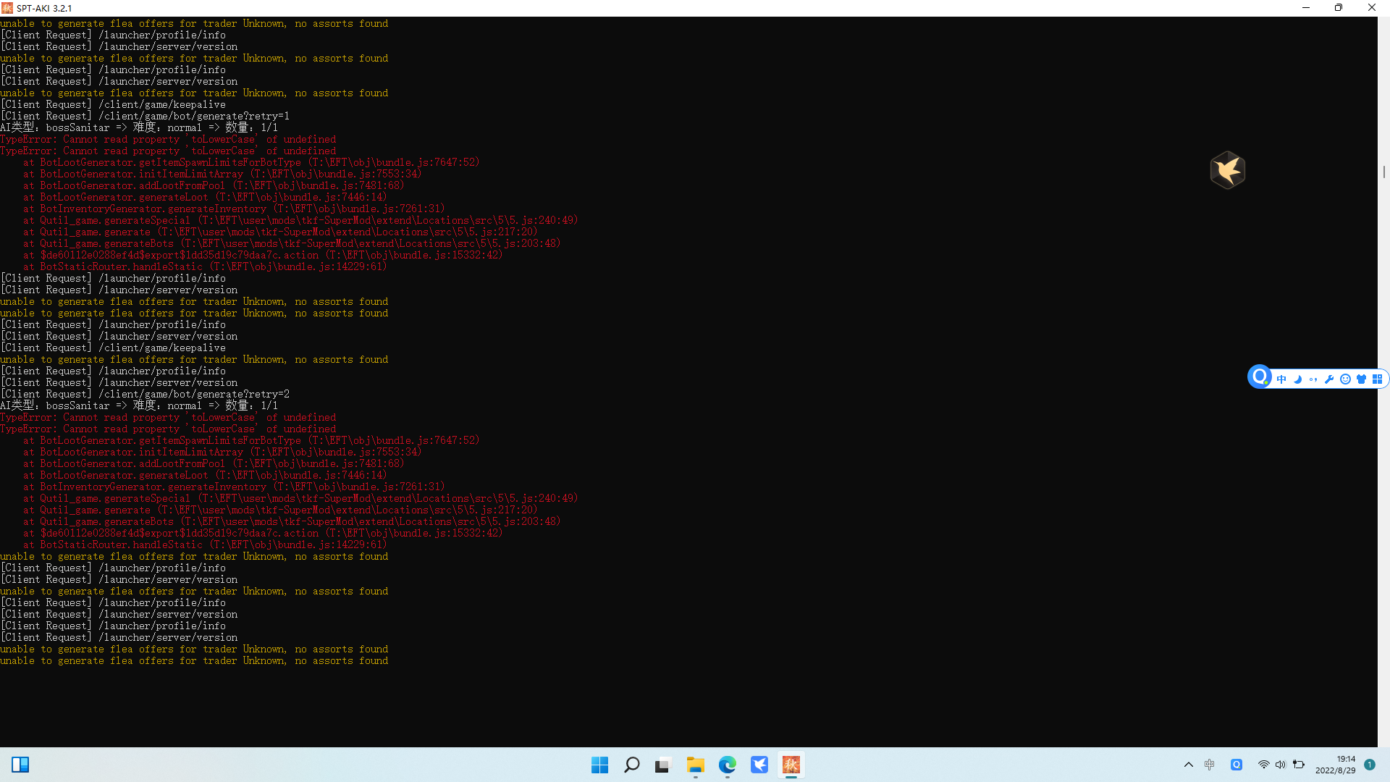Open File Explorer from taskbar
Viewport: 1390px width, 782px height.
[695, 765]
